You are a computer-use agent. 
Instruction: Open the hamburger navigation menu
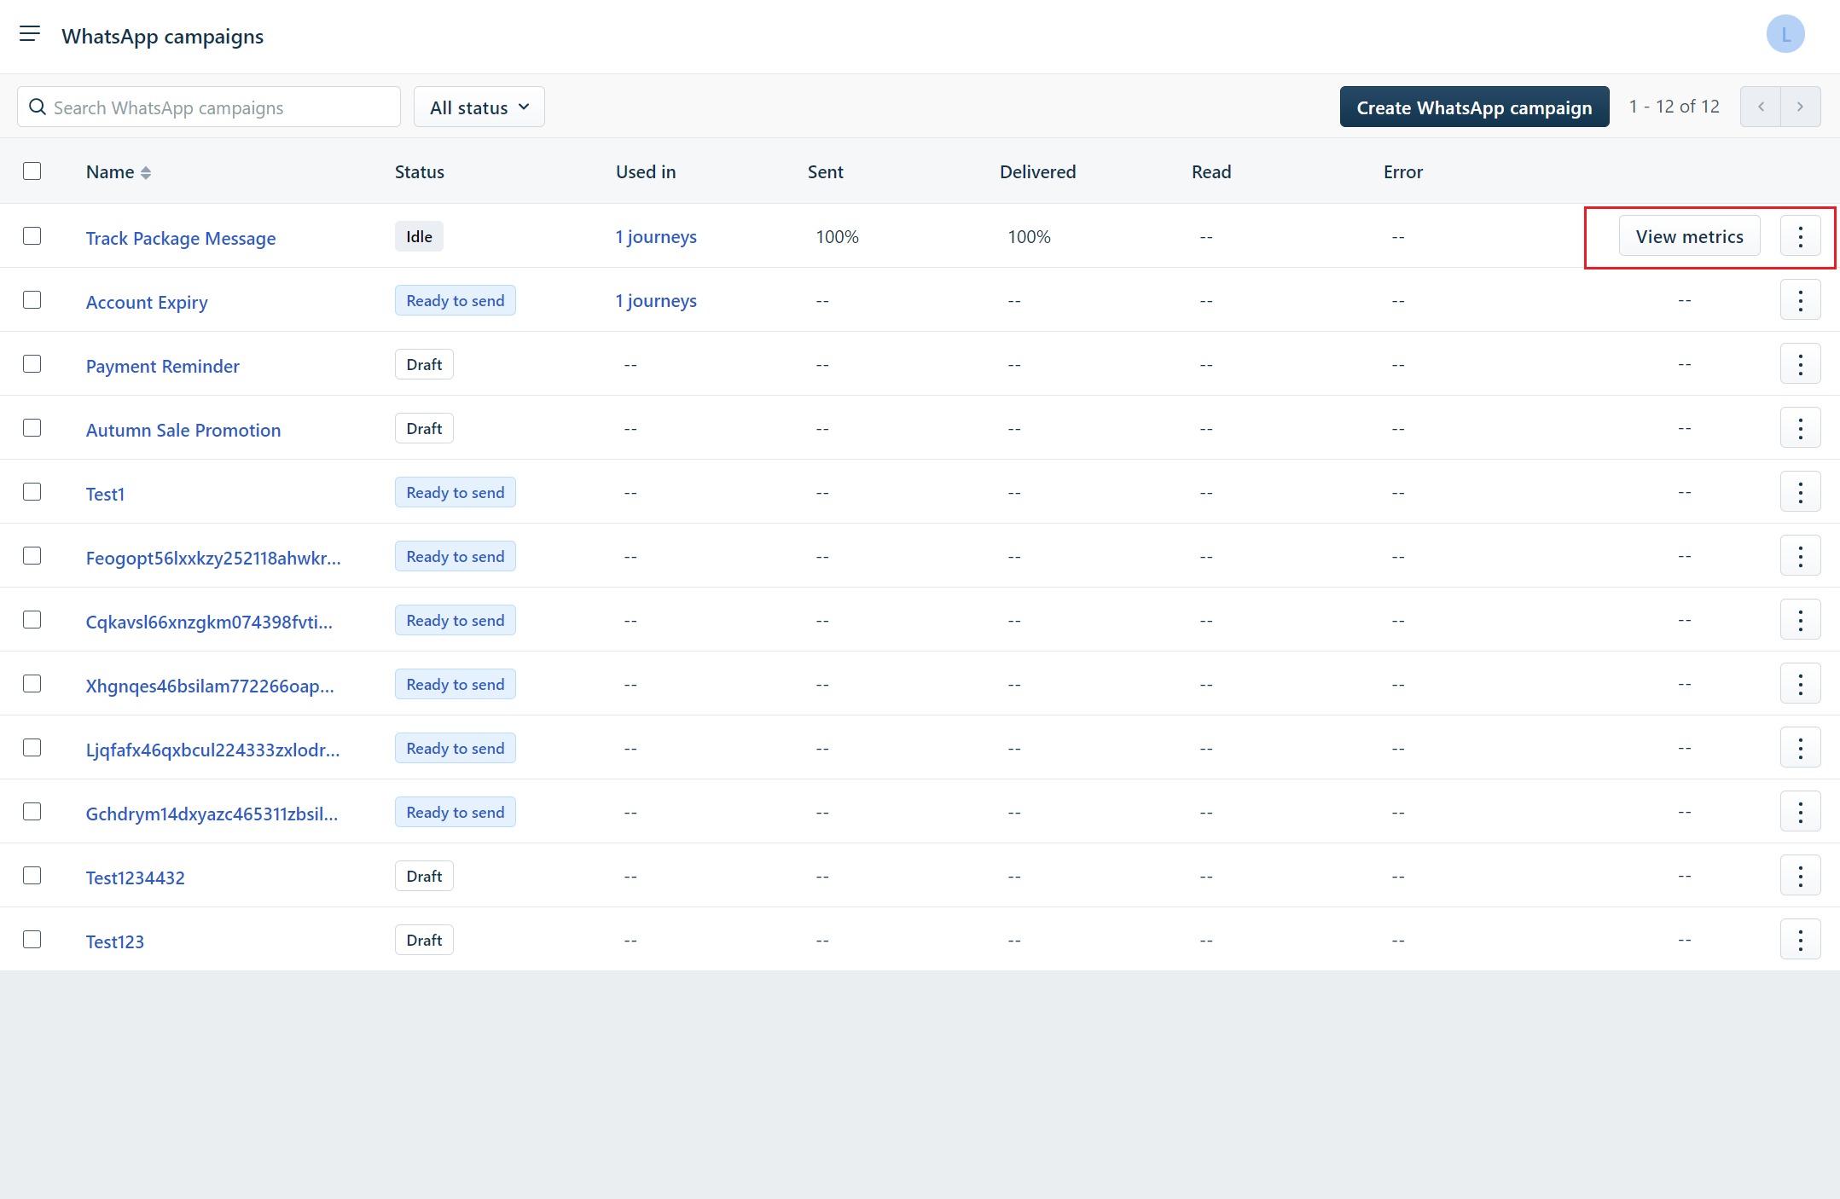[x=30, y=34]
